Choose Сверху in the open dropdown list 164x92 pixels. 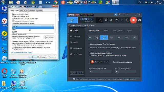33,33
